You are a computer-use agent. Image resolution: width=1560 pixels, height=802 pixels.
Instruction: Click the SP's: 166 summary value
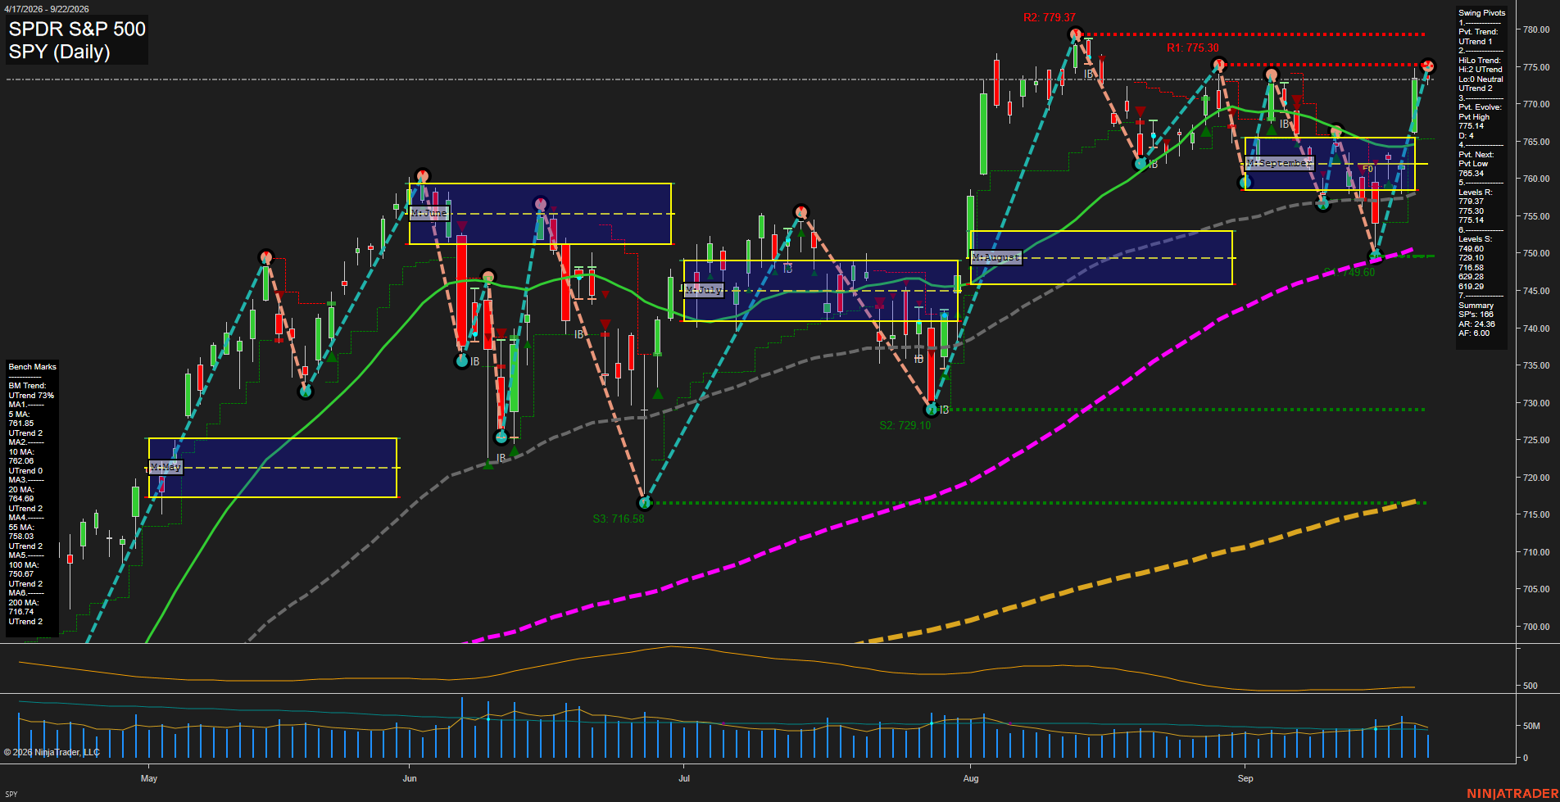[x=1476, y=315]
